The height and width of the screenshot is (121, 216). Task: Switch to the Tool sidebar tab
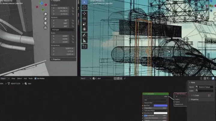[x=79, y=8]
